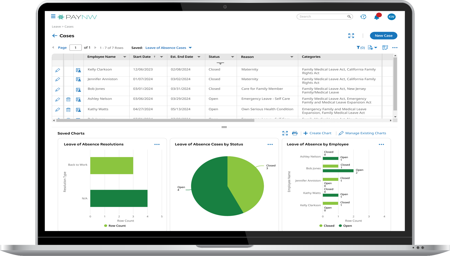Open the help support icon
This screenshot has width=450, height=256.
coord(363,17)
